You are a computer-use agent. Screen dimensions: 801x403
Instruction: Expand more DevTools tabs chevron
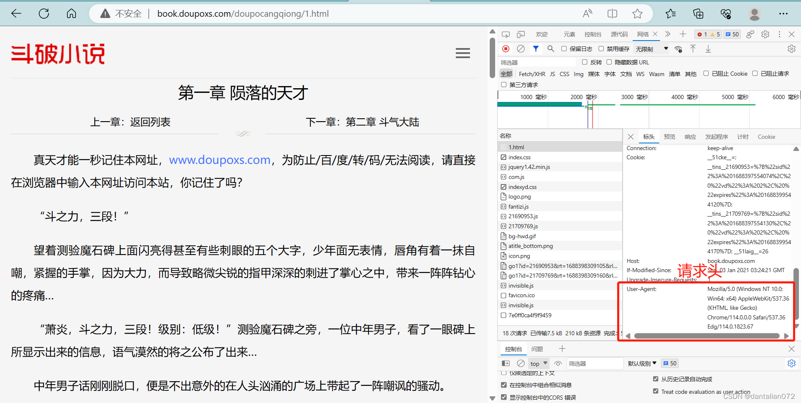[668, 34]
